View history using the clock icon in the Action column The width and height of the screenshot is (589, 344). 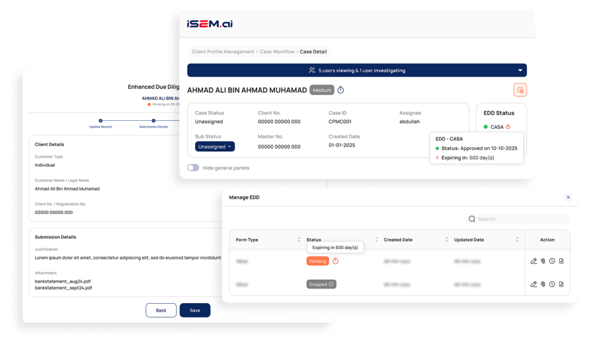pyautogui.click(x=552, y=261)
